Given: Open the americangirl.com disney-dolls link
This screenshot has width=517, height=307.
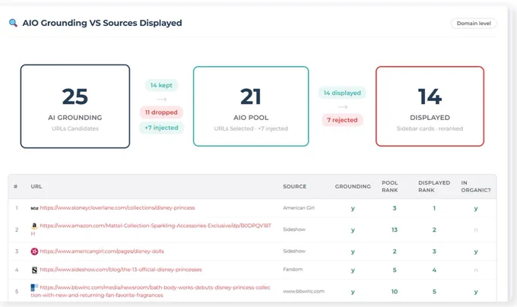Looking at the screenshot, I should coord(102,252).
